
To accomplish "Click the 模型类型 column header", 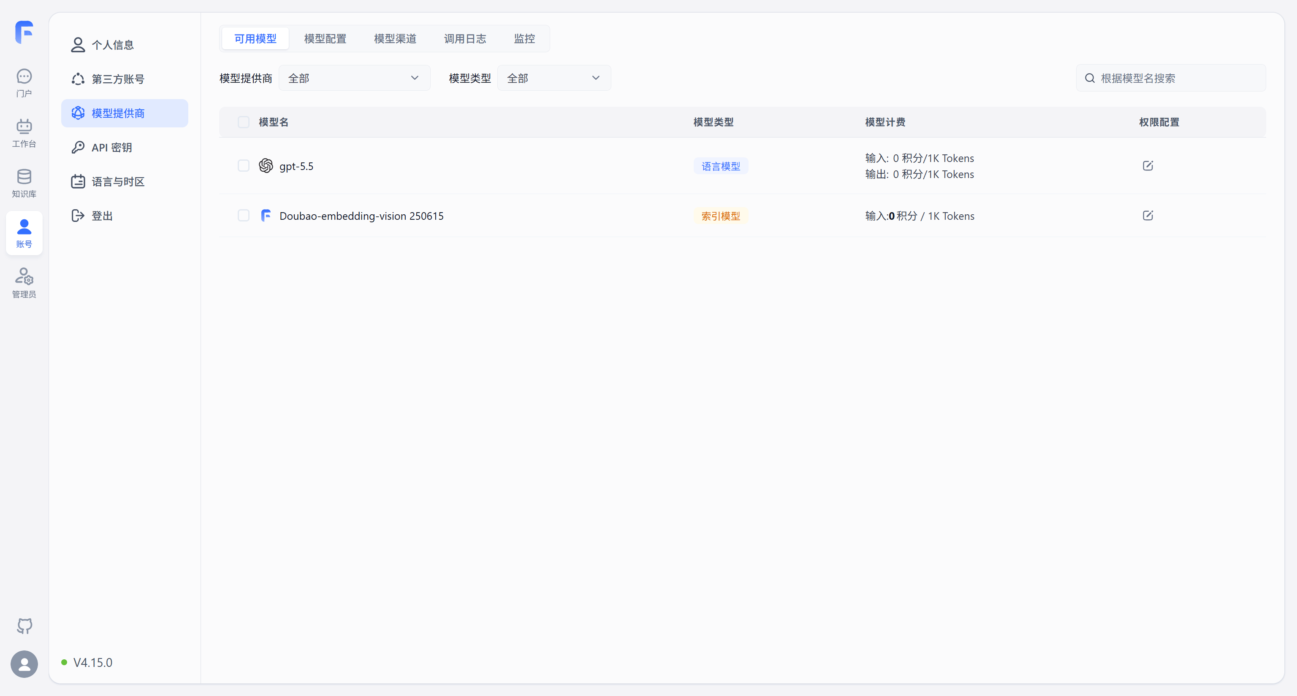I will tap(714, 122).
